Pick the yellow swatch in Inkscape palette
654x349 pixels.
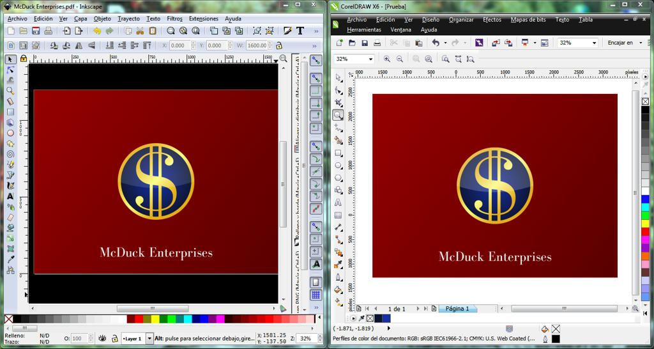click(x=155, y=319)
